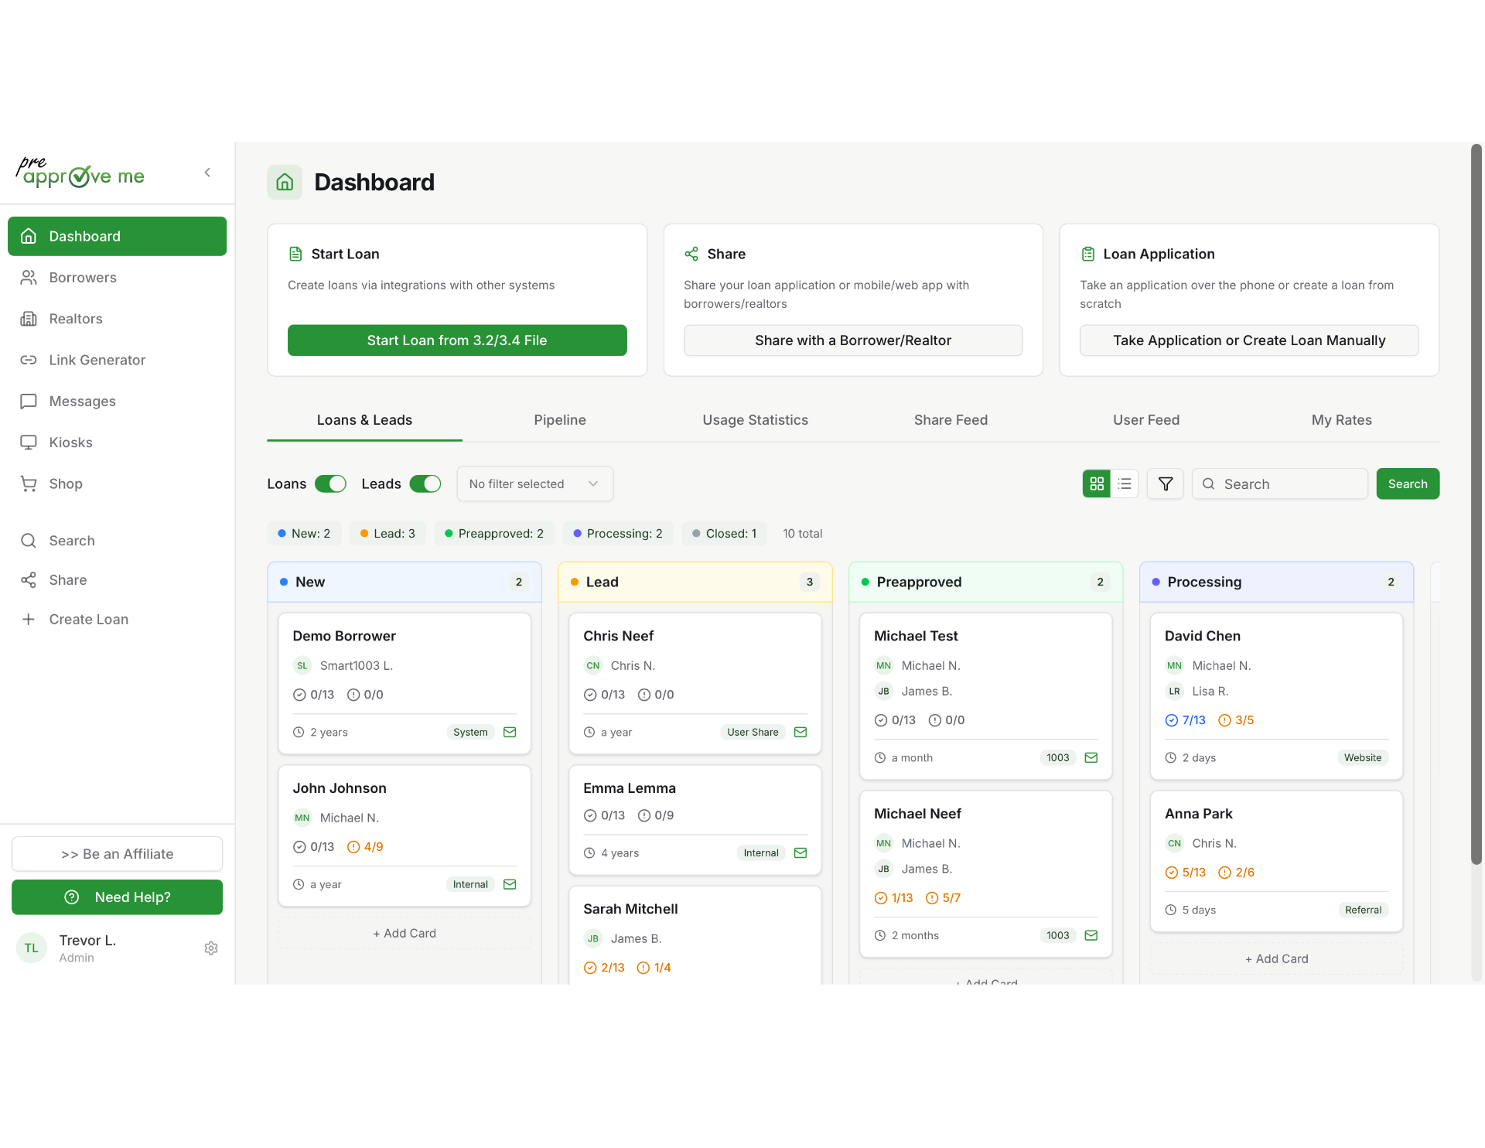Open Kiosks in the sidebar
The height and width of the screenshot is (1148, 1485).
coord(117,442)
